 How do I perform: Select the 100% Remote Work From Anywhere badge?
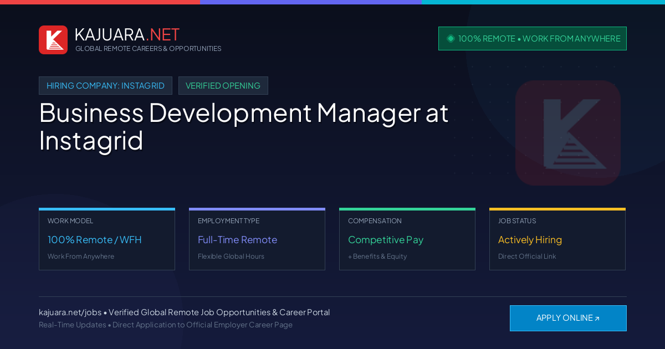[533, 39]
